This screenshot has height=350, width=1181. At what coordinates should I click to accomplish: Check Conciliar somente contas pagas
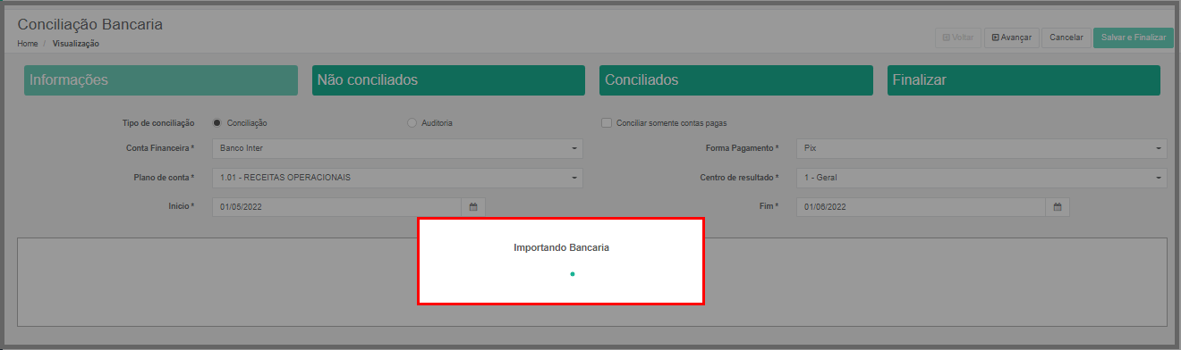(607, 123)
